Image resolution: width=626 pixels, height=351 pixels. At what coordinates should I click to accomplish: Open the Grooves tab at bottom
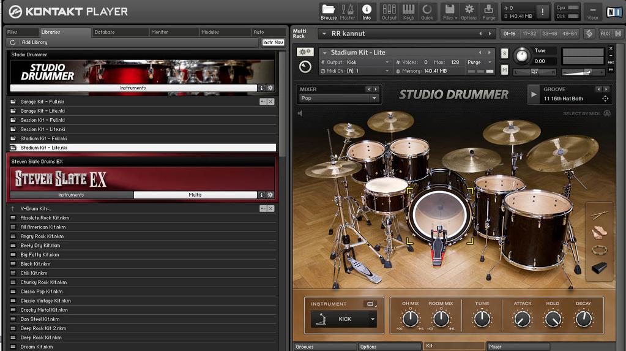pos(325,347)
